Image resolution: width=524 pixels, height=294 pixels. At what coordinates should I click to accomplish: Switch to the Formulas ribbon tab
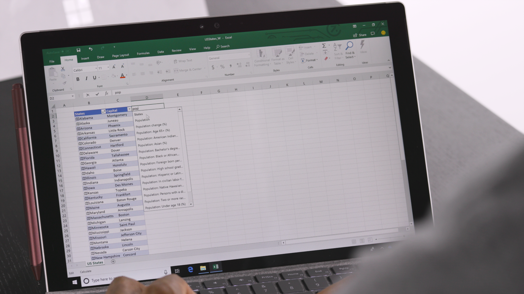point(143,53)
